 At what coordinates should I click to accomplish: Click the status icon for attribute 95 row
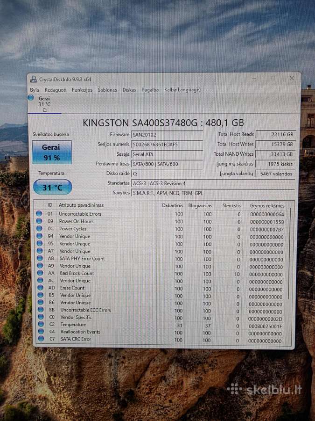(40, 244)
